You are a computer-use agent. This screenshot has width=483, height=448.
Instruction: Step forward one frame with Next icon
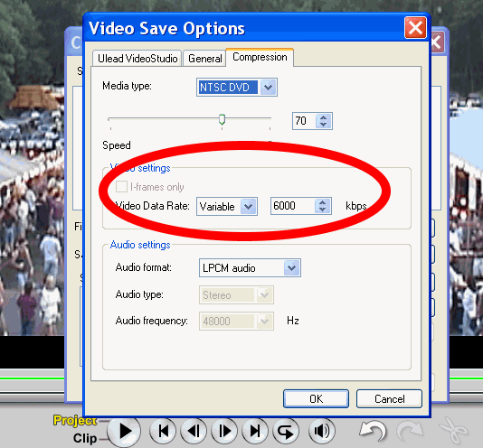tap(224, 431)
